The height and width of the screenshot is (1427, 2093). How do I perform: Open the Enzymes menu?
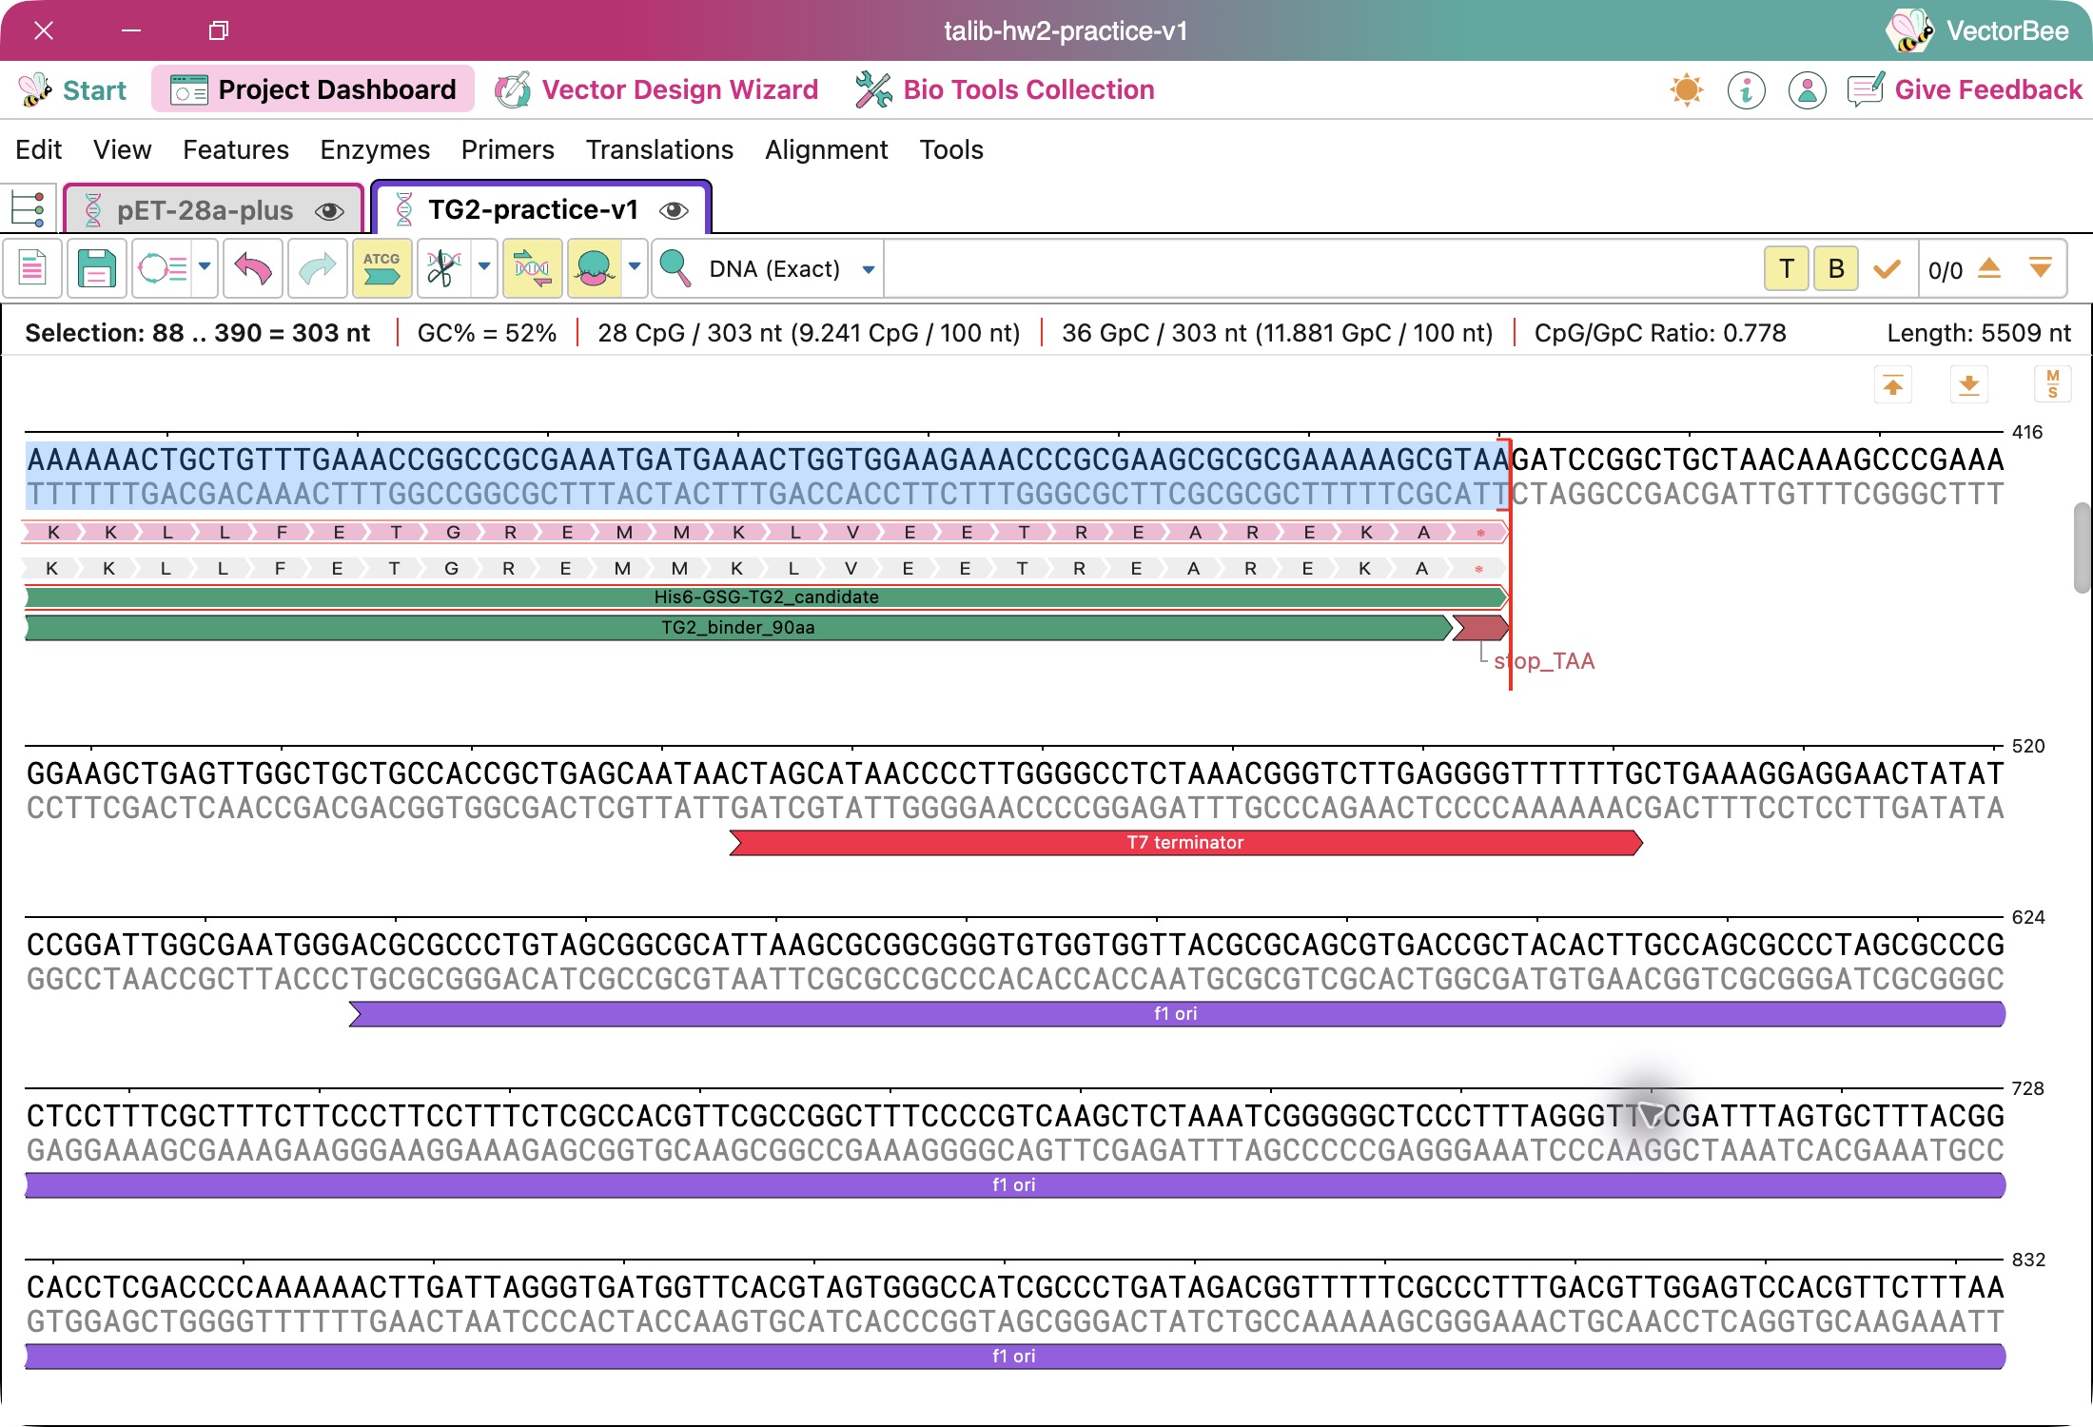pyautogui.click(x=375, y=149)
